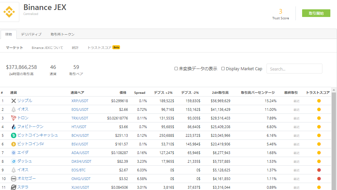The width and height of the screenshot is (337, 190).
Task: Open the XRP/USDT pair link
Action: [x=80, y=101]
